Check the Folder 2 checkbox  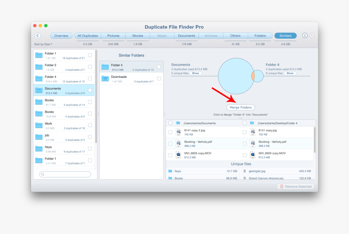(90, 67)
